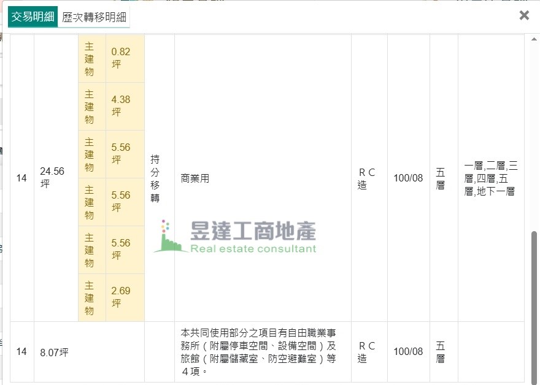This screenshot has width=540, height=385.
Task: Select 主建物 label beside 2.69 坪
Action: coord(90,297)
